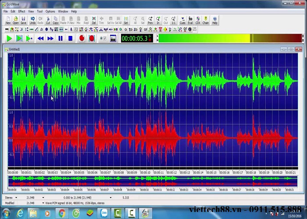This screenshot has width=307, height=219.
Task: Open the Edit menu
Action: (13, 11)
